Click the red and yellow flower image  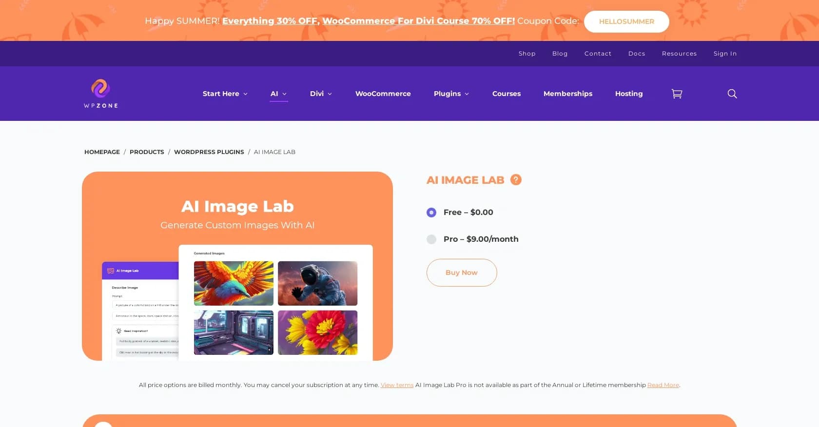click(x=317, y=332)
